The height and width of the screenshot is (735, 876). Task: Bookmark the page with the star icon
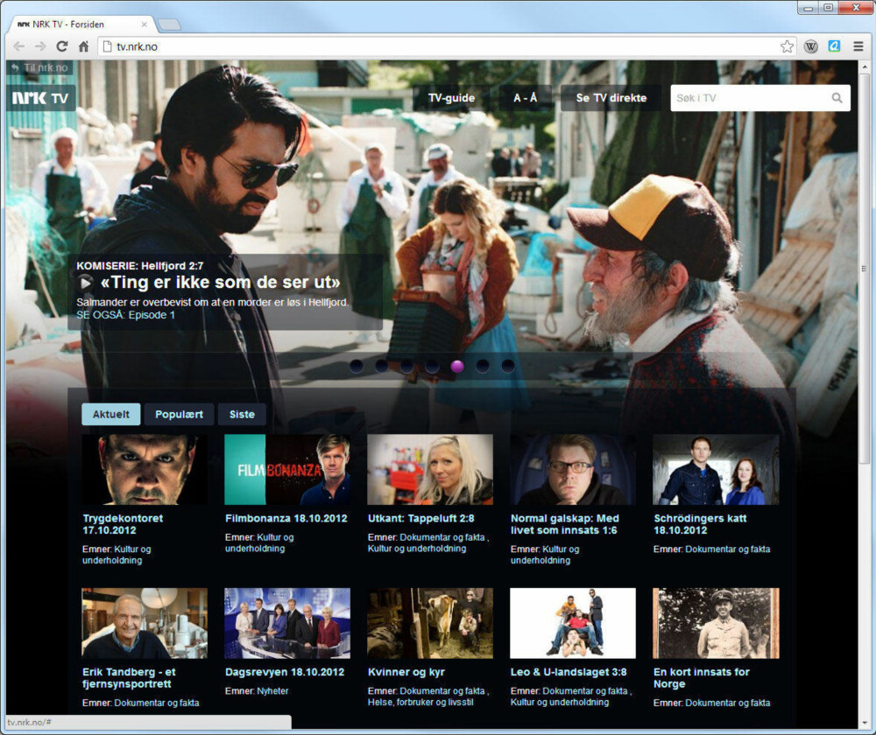(787, 46)
